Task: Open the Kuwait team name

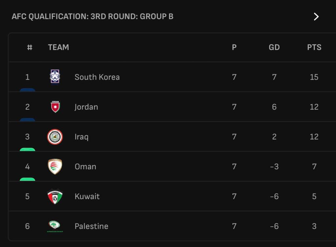Action: point(87,196)
